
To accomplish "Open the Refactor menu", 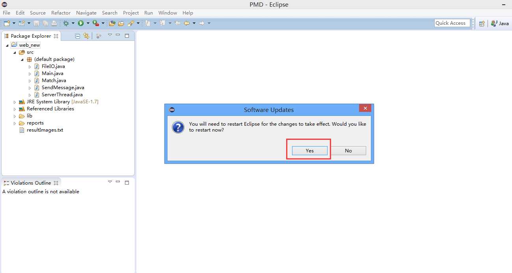I will tap(61, 13).
